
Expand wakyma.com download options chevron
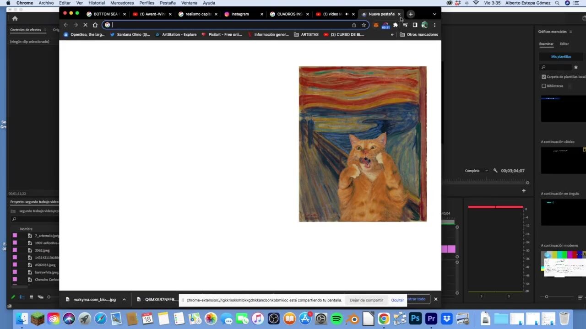(124, 300)
